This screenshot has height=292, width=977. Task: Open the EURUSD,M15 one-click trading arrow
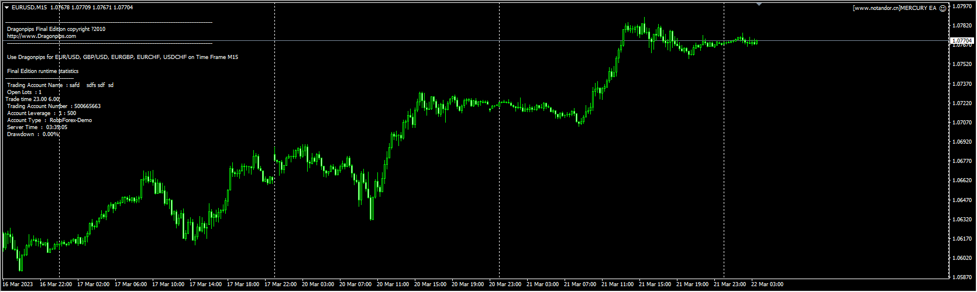click(6, 8)
